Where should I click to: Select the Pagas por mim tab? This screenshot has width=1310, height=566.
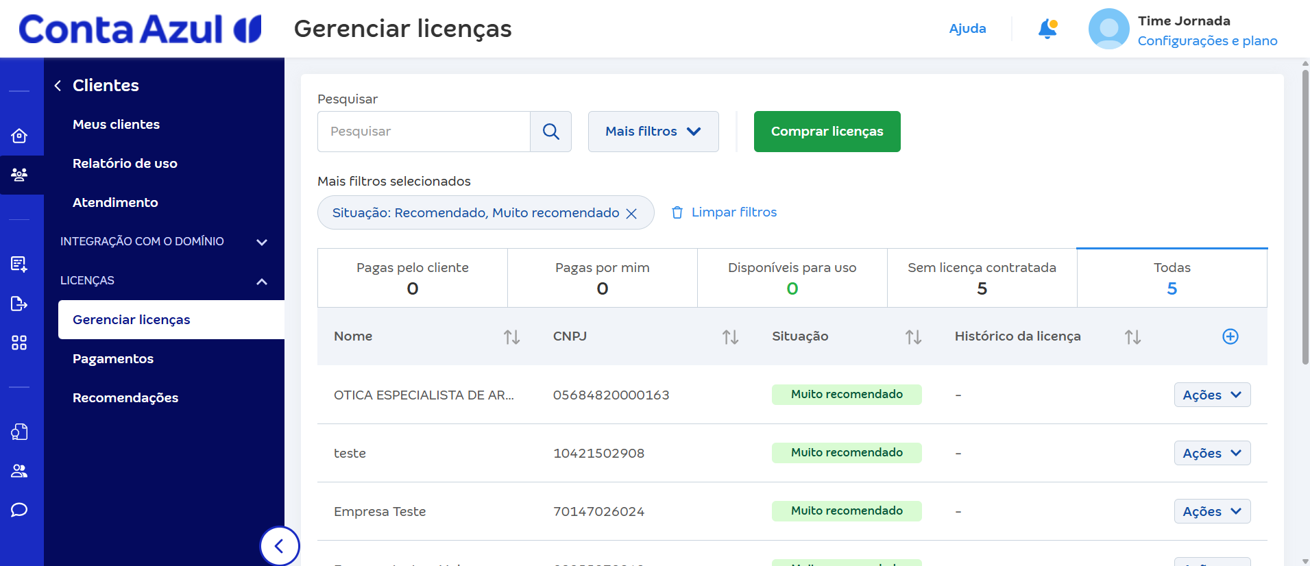[603, 278]
